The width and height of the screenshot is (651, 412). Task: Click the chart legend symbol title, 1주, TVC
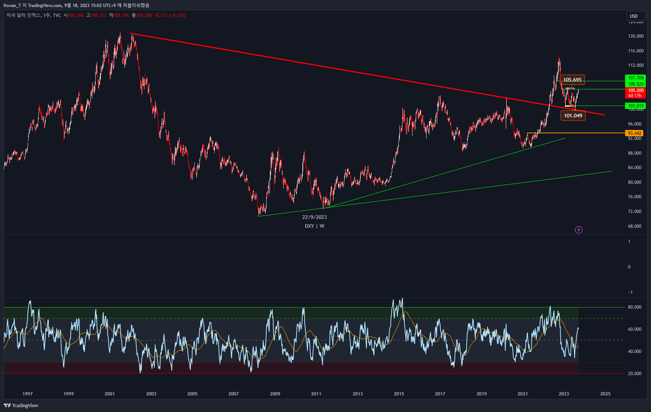point(34,16)
